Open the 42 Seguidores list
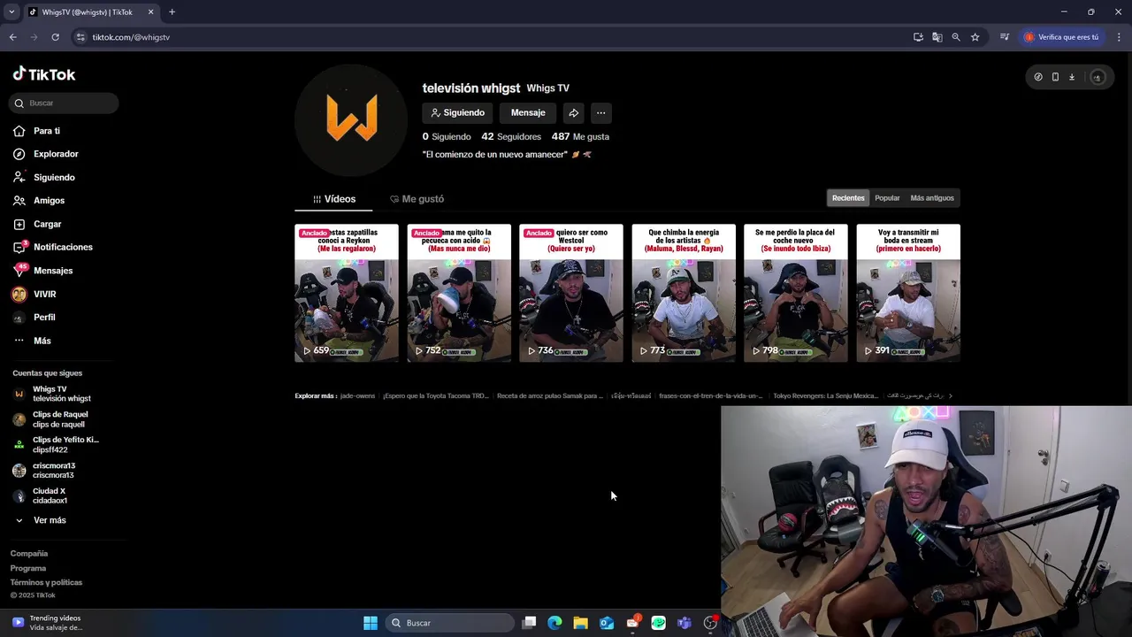The height and width of the screenshot is (637, 1132). 511,137
